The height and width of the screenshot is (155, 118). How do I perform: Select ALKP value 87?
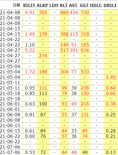tap(43, 115)
